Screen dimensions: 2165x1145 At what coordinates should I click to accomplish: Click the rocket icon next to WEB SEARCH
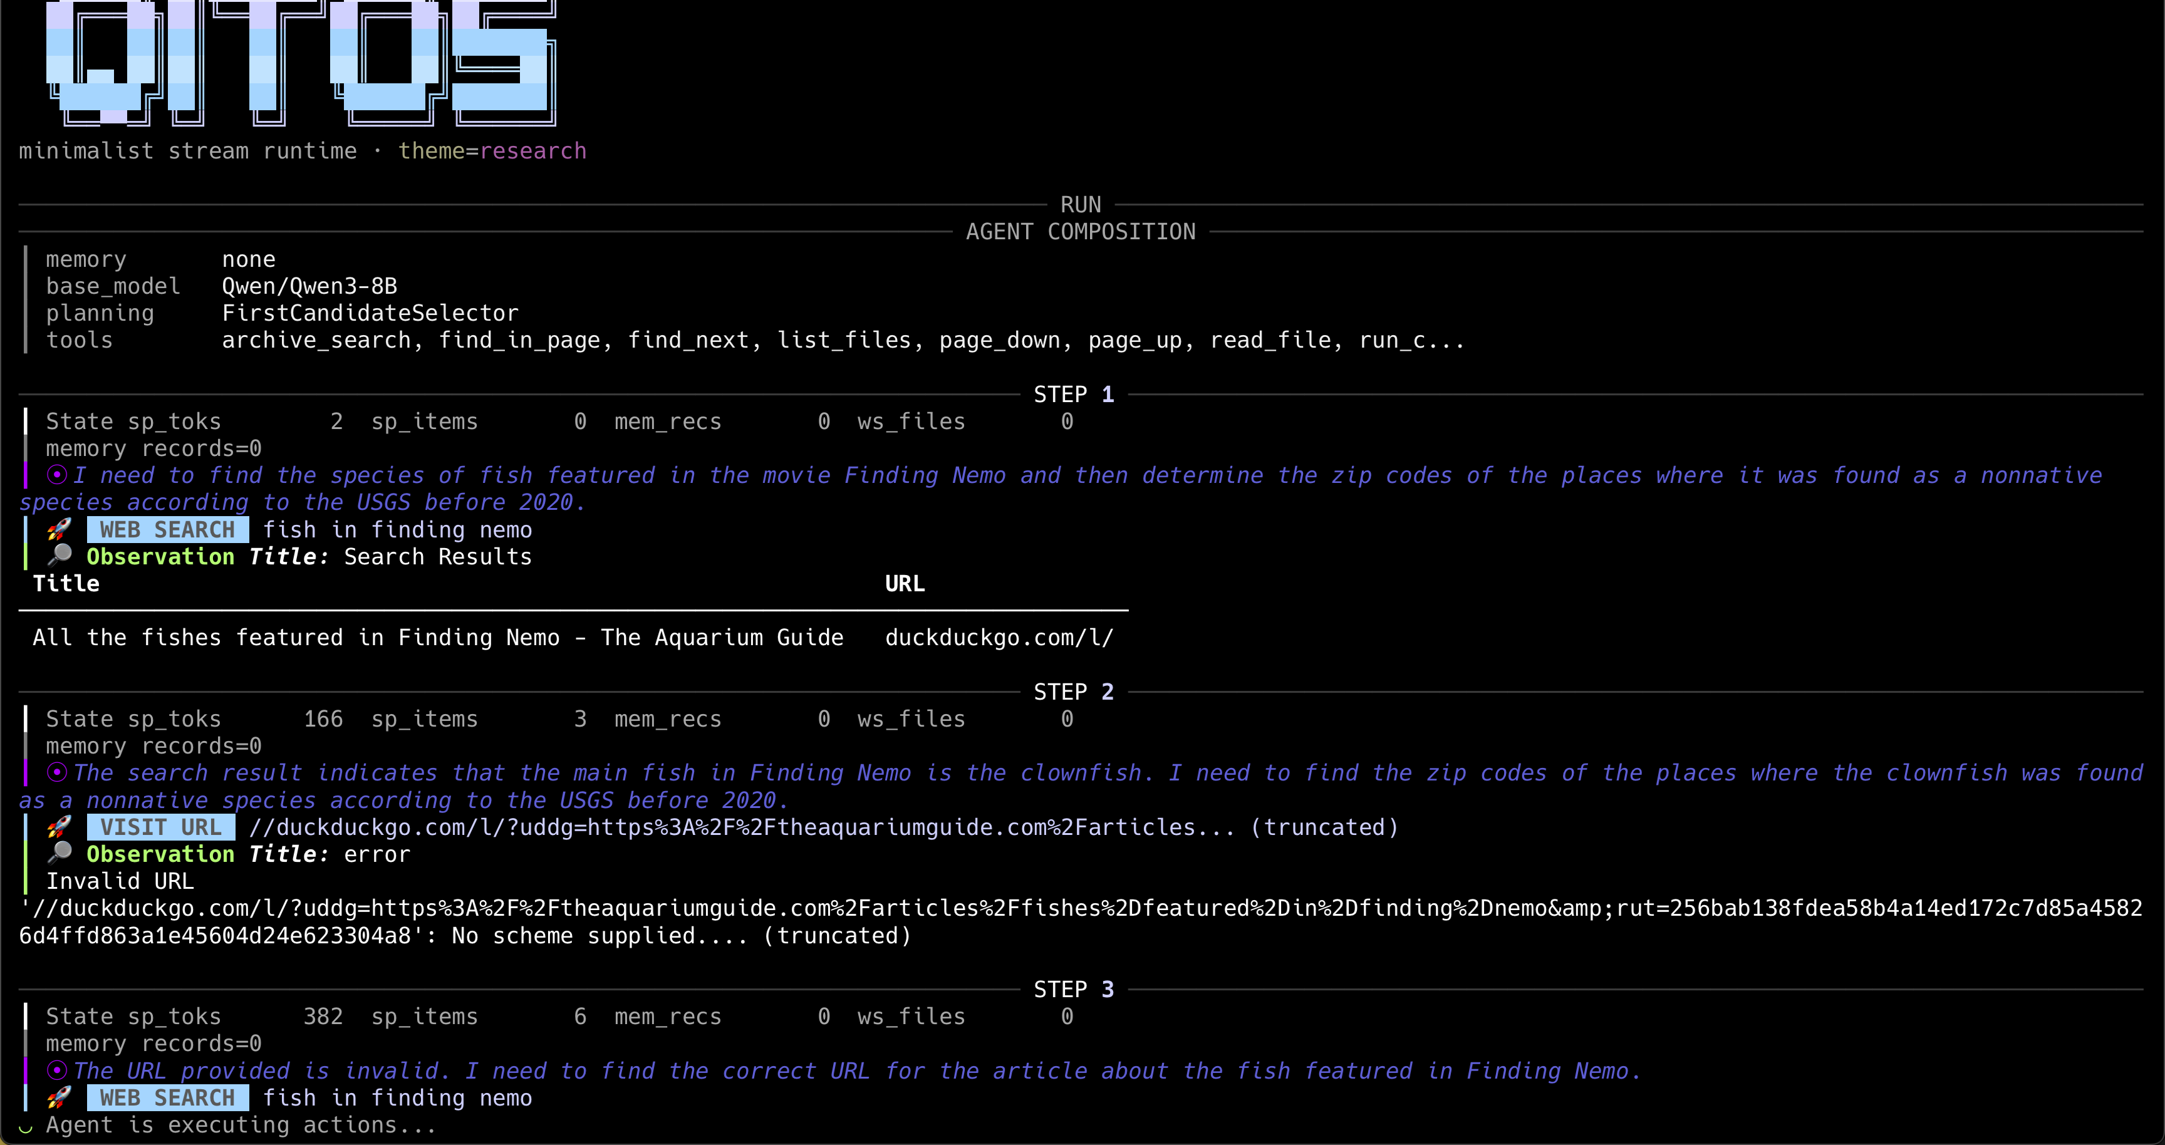point(59,529)
